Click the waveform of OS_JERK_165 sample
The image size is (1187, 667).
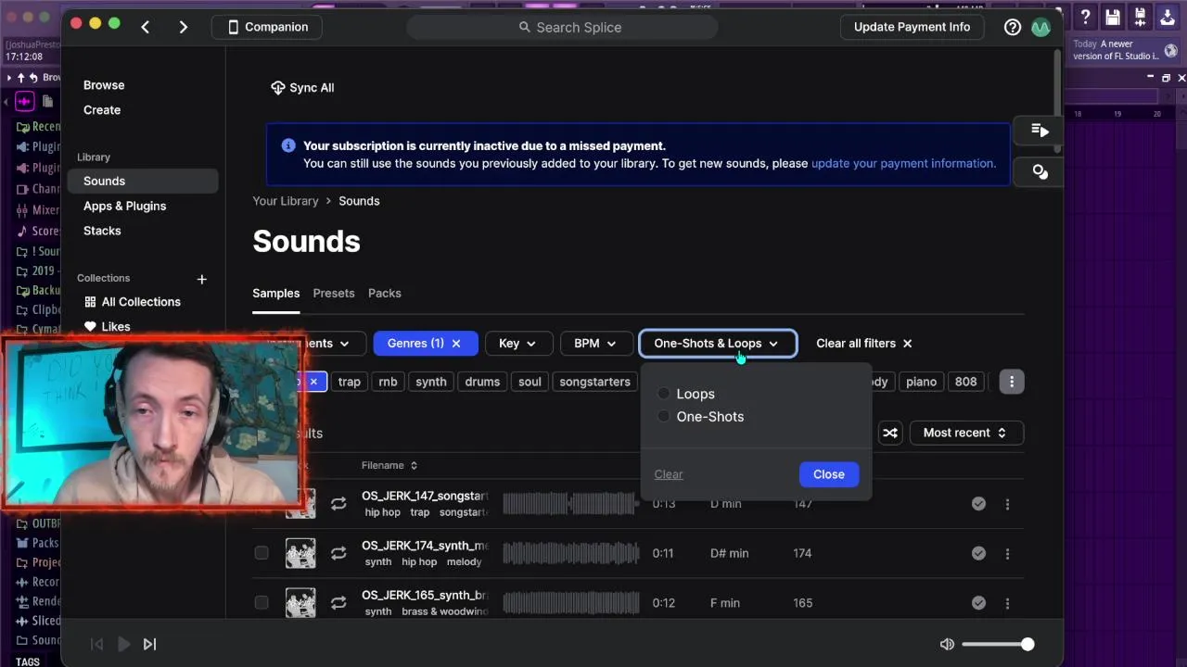(571, 602)
